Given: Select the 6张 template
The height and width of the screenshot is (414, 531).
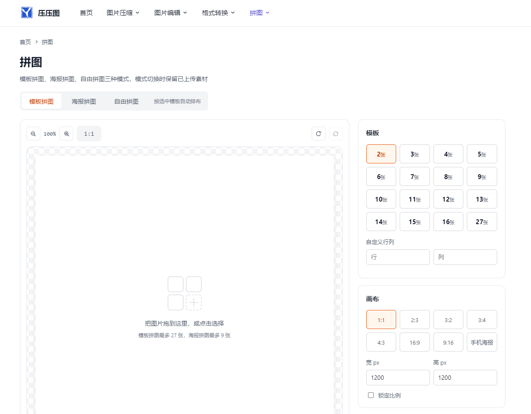Looking at the screenshot, I should (381, 176).
